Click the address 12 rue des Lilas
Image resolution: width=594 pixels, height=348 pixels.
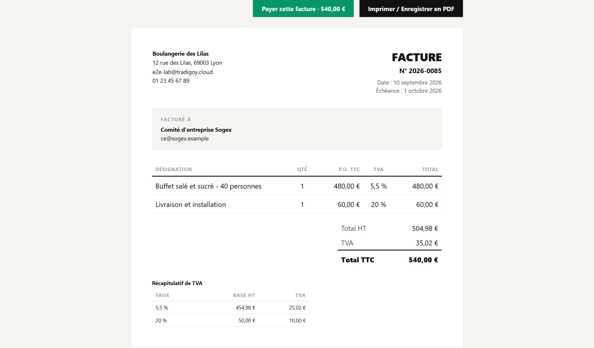(x=187, y=63)
